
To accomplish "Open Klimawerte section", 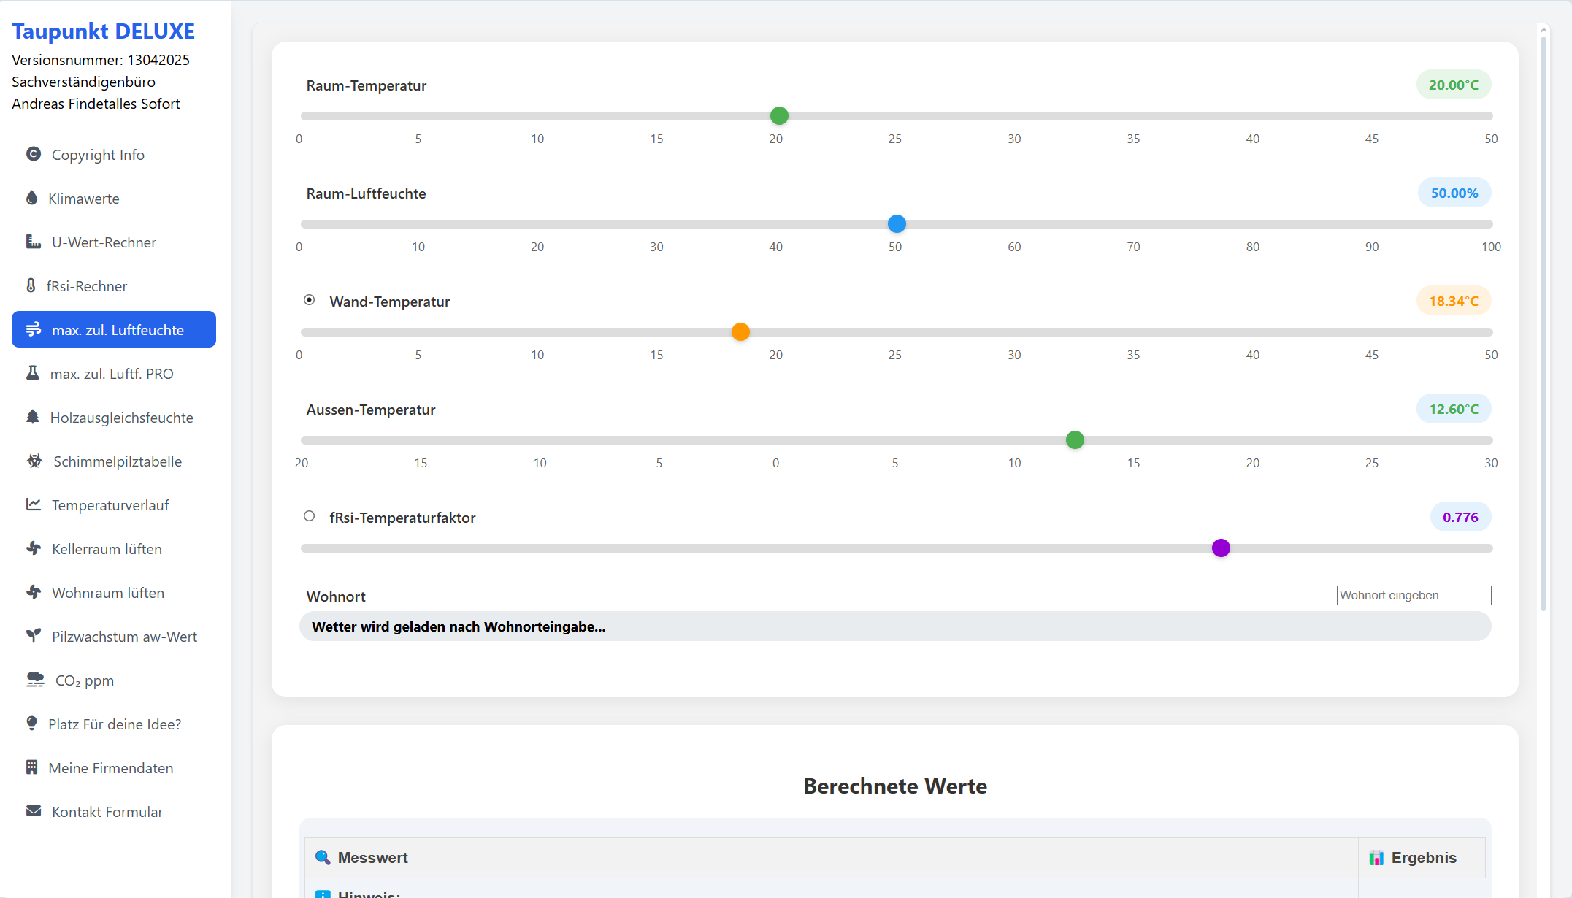I will click(114, 198).
